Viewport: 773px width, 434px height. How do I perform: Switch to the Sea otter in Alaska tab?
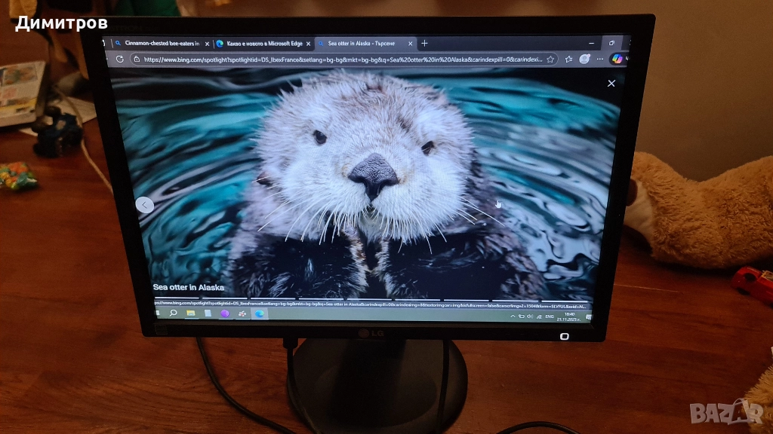(359, 43)
